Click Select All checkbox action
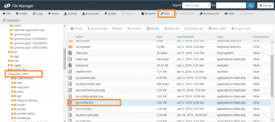This screenshot has height=122, width=275. [172, 29]
